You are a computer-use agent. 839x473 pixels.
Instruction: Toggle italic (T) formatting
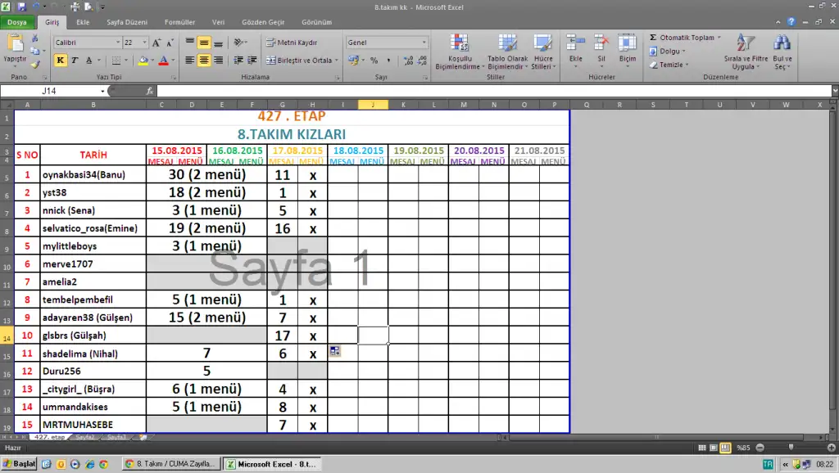pyautogui.click(x=75, y=61)
